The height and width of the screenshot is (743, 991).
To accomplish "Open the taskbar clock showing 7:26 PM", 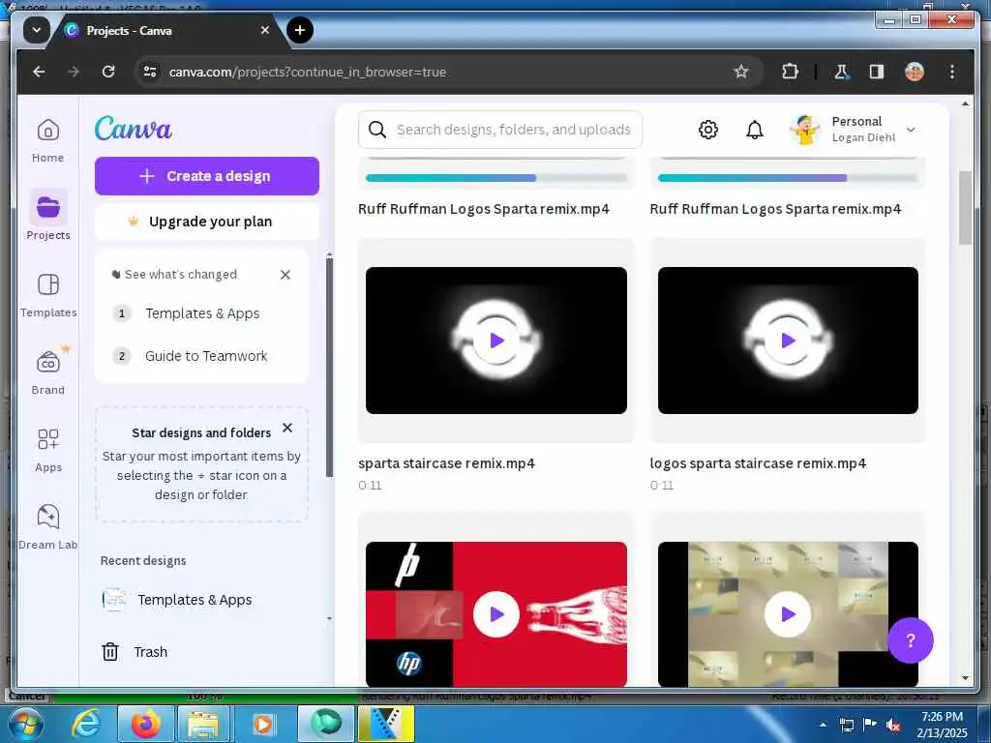I will pos(942,724).
